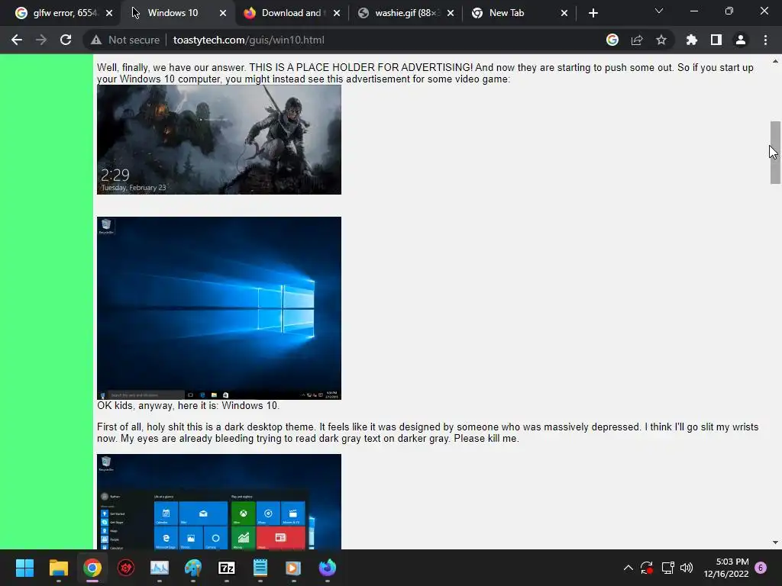Click the scrollbar down arrow

point(775,543)
